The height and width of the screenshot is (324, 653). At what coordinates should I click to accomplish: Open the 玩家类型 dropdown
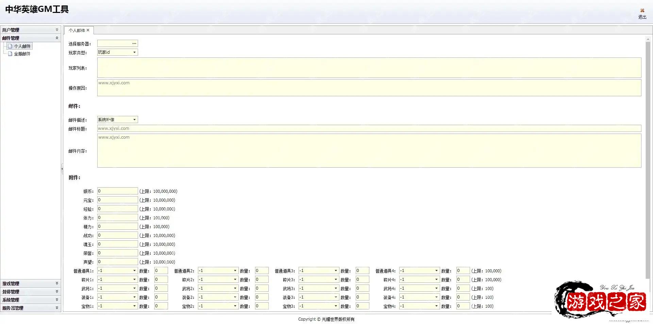tap(134, 52)
